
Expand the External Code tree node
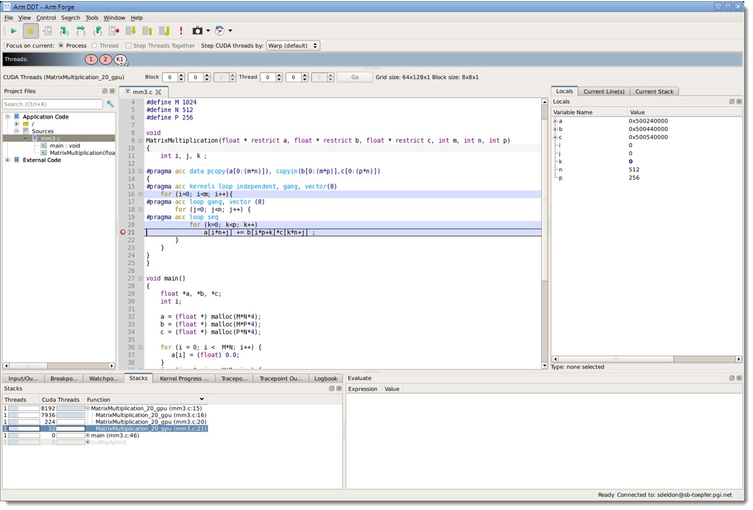click(x=8, y=160)
